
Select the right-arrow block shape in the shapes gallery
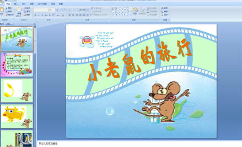pos(125,11)
